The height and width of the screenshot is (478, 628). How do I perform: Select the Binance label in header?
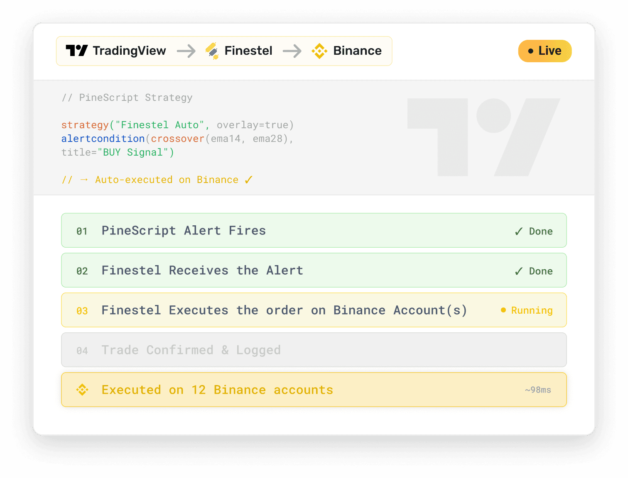[357, 51]
